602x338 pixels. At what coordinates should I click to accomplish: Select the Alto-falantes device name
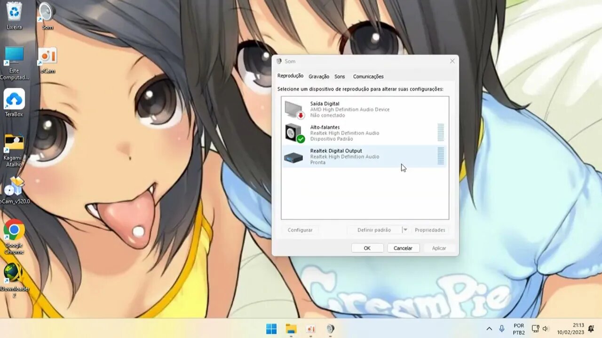(x=325, y=127)
